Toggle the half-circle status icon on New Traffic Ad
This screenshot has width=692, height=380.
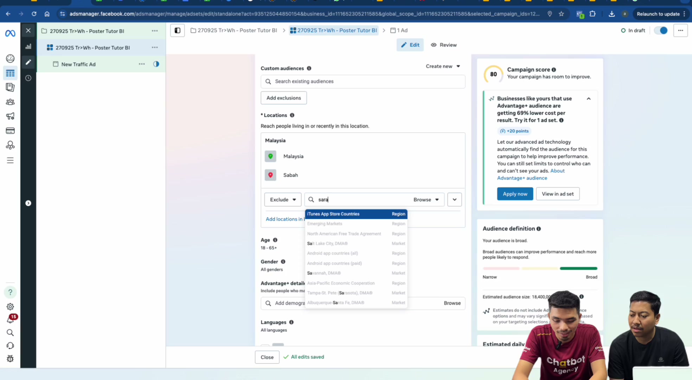click(x=156, y=64)
